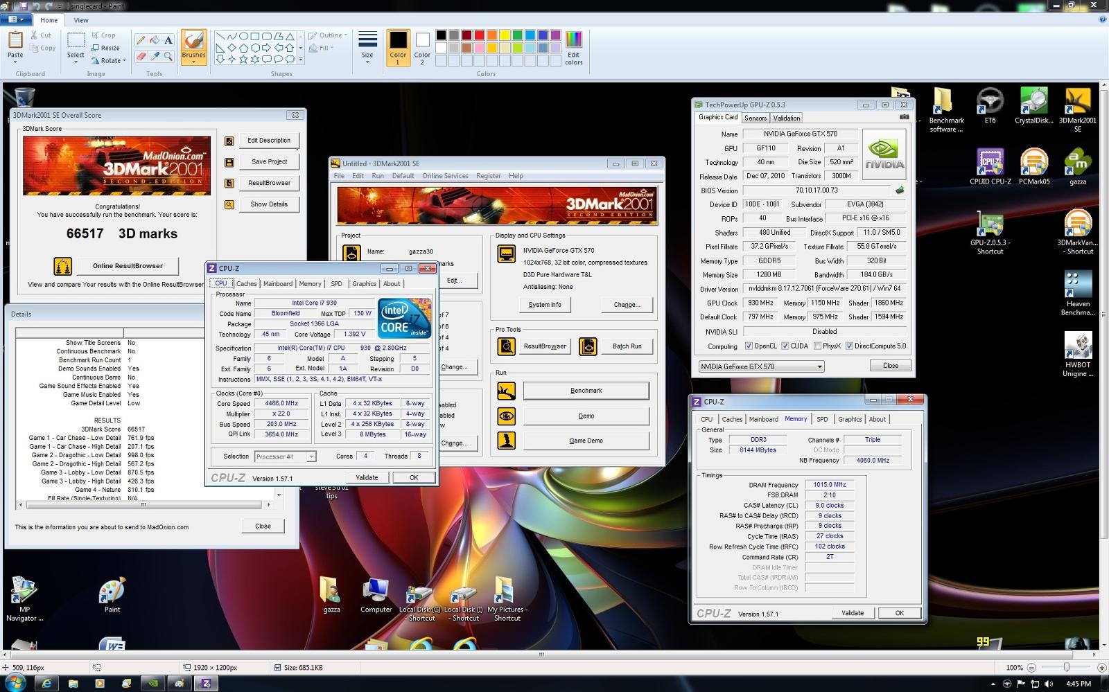This screenshot has width=1109, height=692.
Task: Click the Recycle Bin desktop icon
Action: pos(24,96)
